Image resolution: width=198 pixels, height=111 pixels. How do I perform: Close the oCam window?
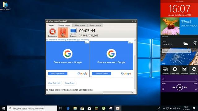(135, 21)
